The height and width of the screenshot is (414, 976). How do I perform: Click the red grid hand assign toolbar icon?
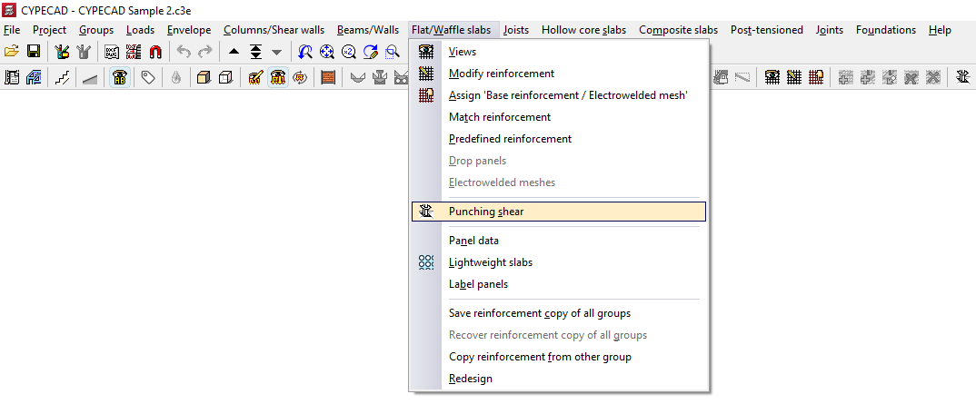tap(816, 78)
